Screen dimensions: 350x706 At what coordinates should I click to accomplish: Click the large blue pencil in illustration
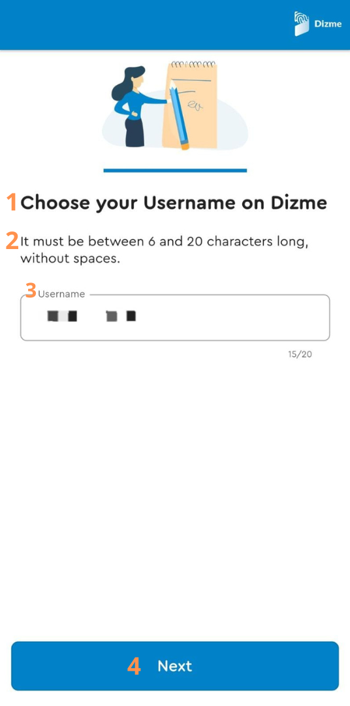coord(180,115)
